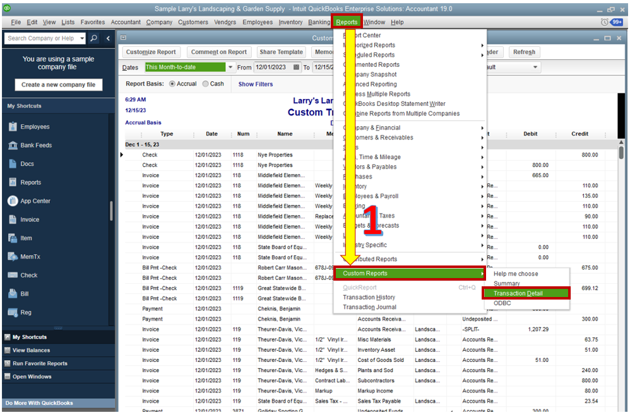Screen dimensions: 630x420
Task: Click the Run Favorite Reports icon
Action: coord(7,363)
